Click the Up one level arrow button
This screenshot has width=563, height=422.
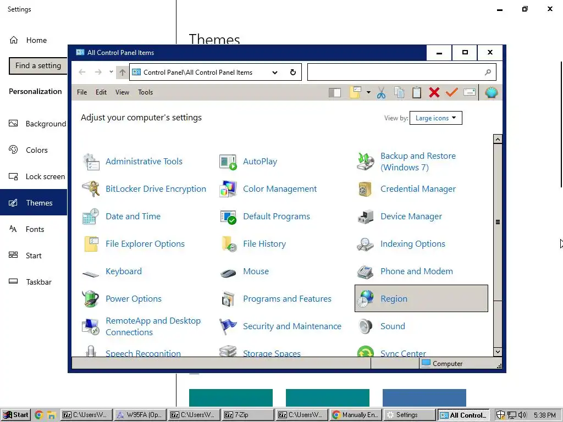coord(123,73)
